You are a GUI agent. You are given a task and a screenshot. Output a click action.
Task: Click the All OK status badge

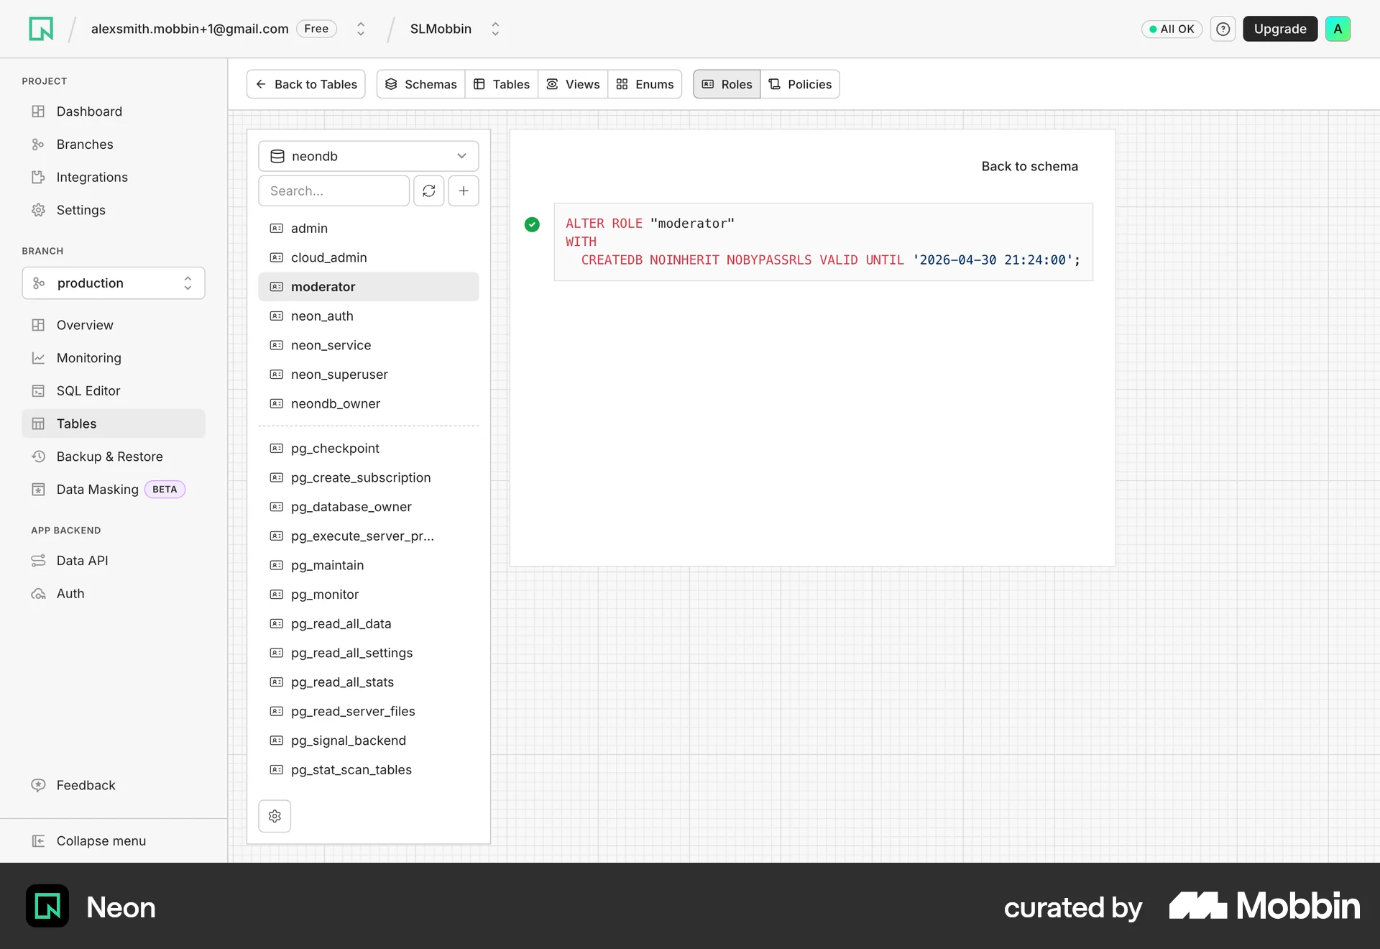click(x=1172, y=29)
